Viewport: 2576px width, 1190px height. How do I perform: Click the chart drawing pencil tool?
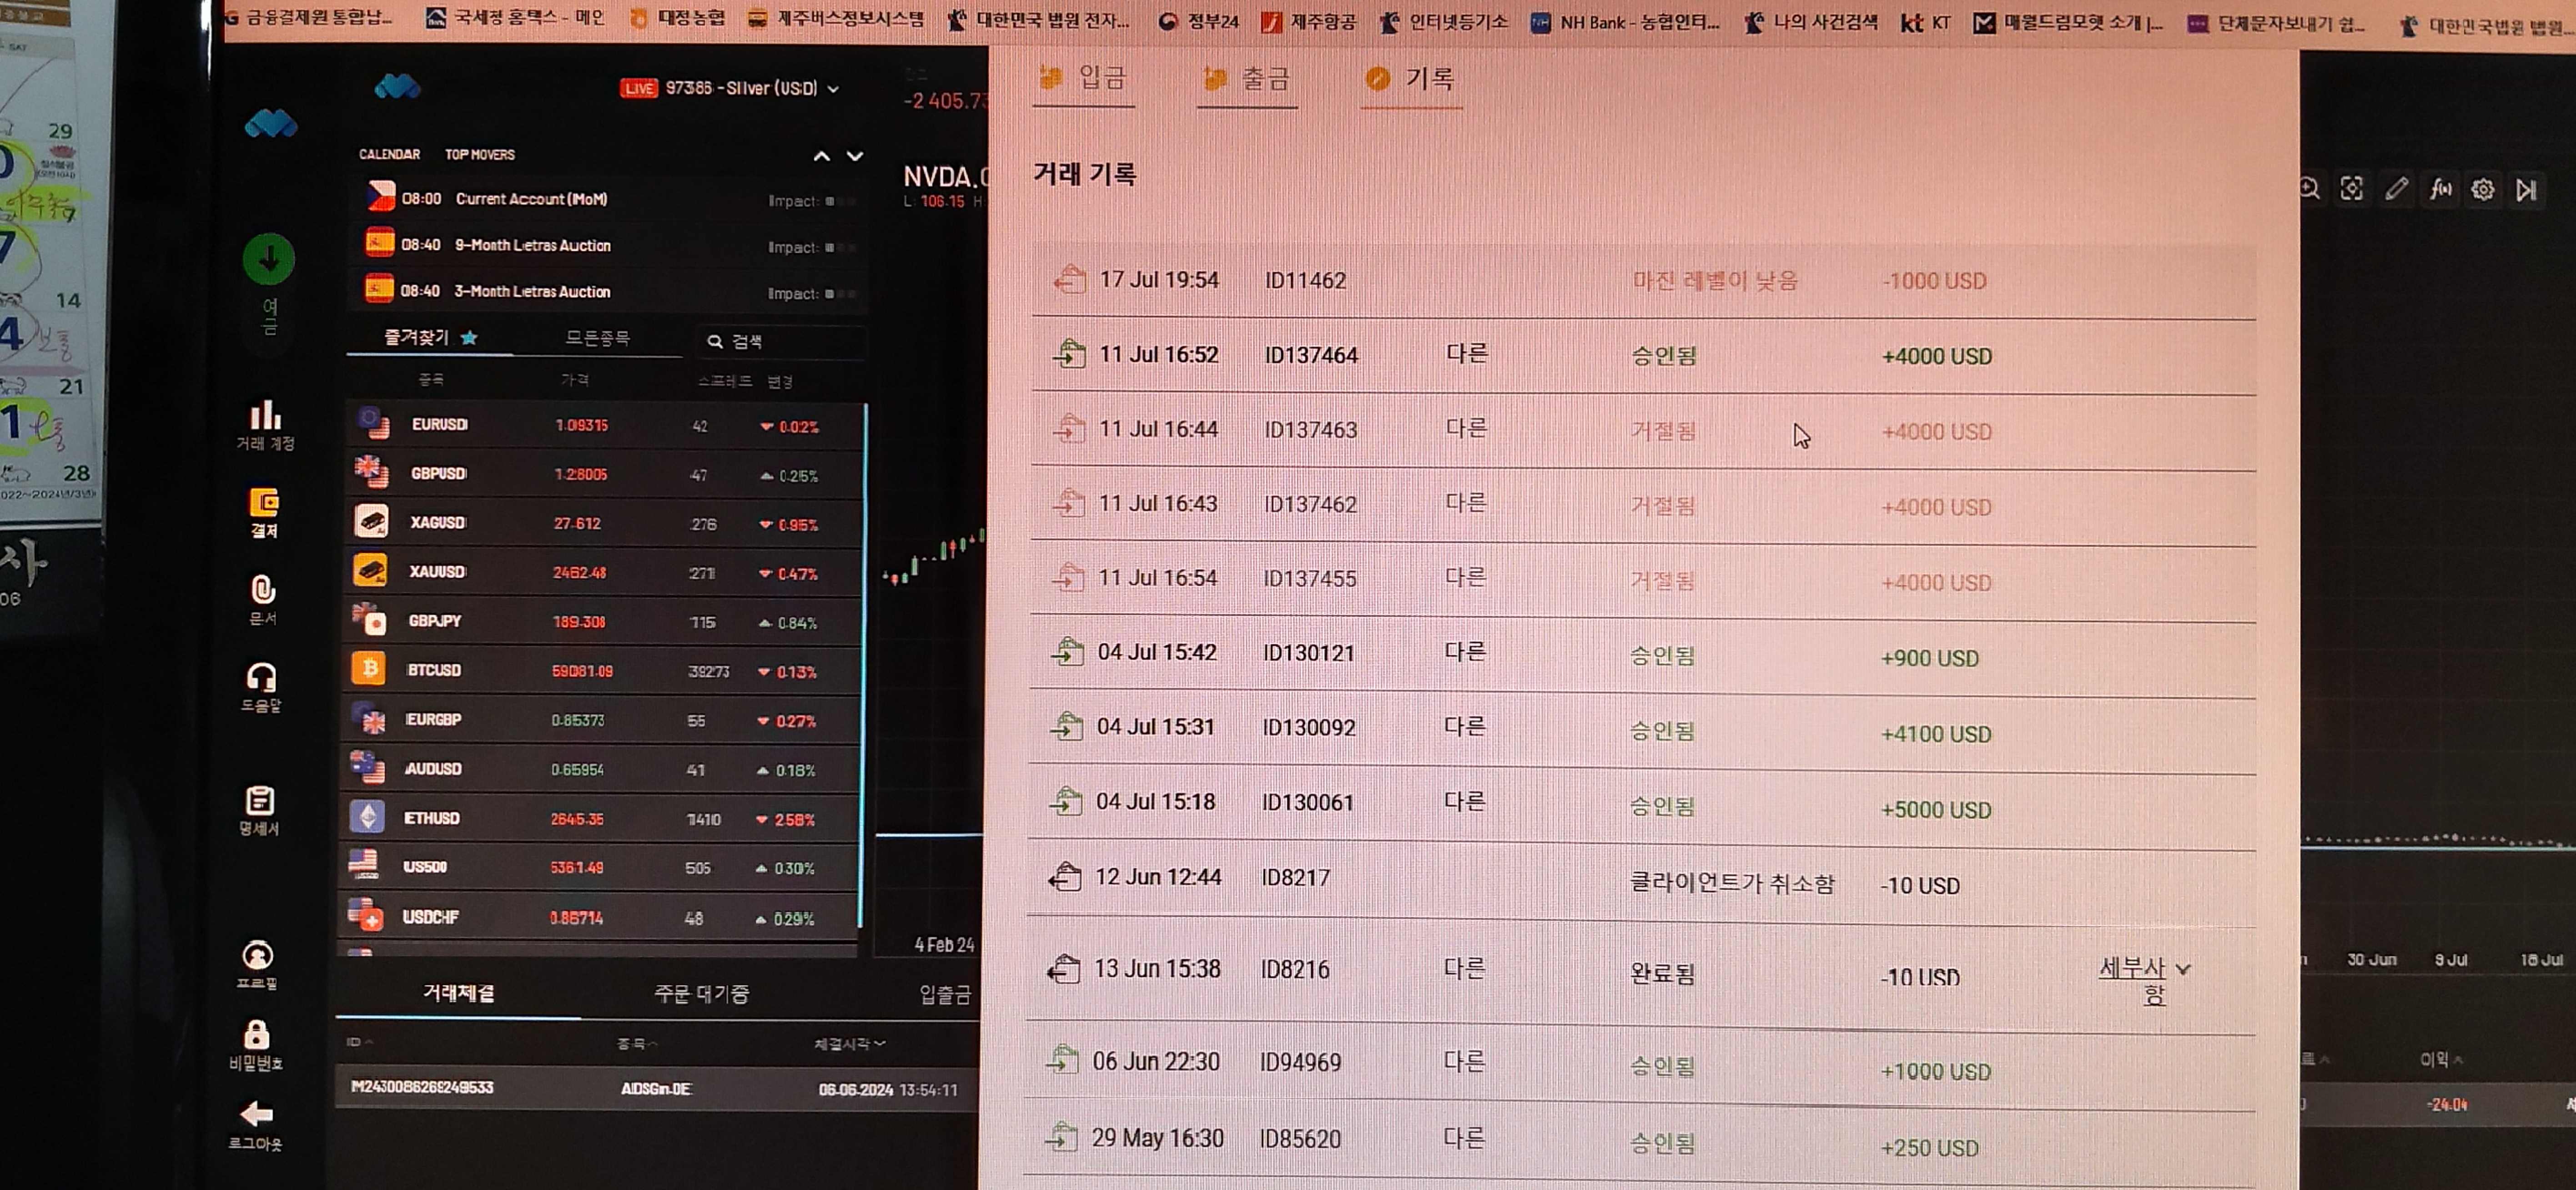click(x=2396, y=189)
